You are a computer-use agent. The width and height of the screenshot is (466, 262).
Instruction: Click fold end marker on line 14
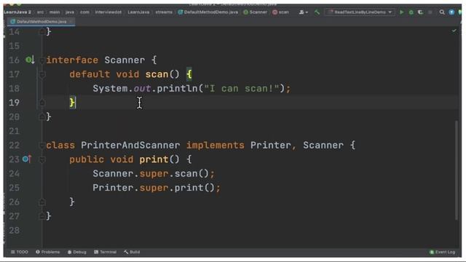[x=42, y=31]
